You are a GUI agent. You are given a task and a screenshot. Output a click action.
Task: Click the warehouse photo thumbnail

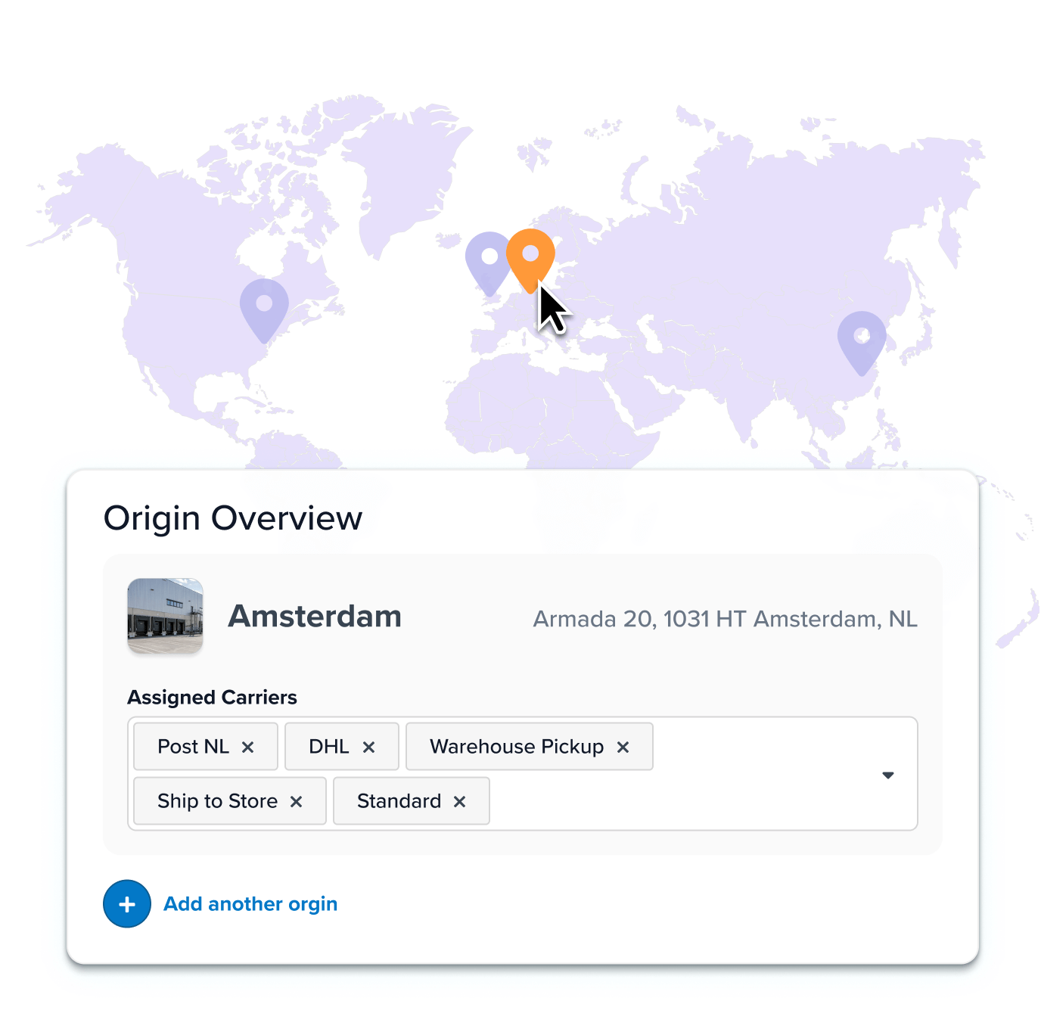[x=165, y=616]
